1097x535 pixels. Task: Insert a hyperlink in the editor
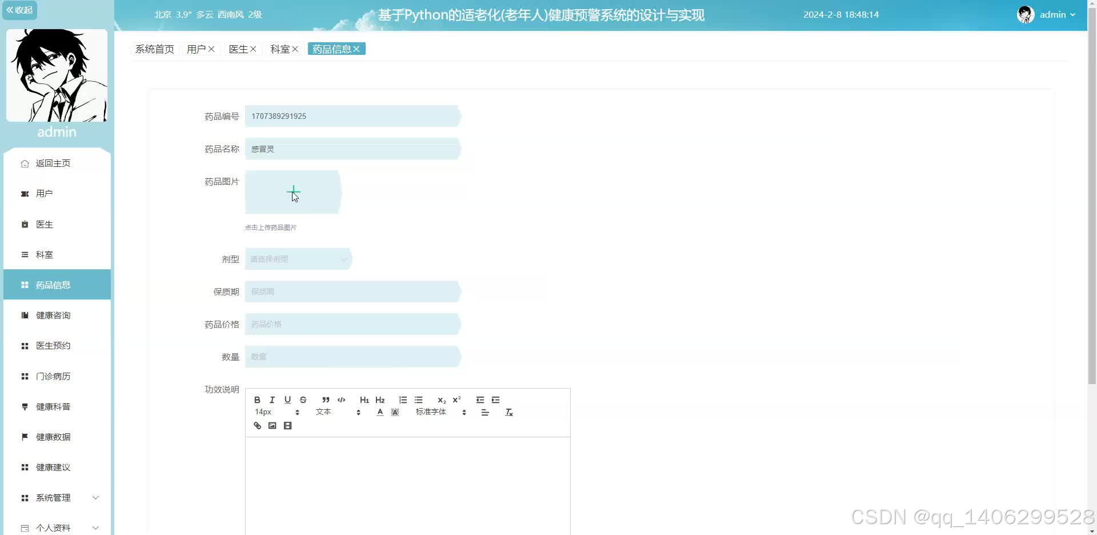pos(257,426)
